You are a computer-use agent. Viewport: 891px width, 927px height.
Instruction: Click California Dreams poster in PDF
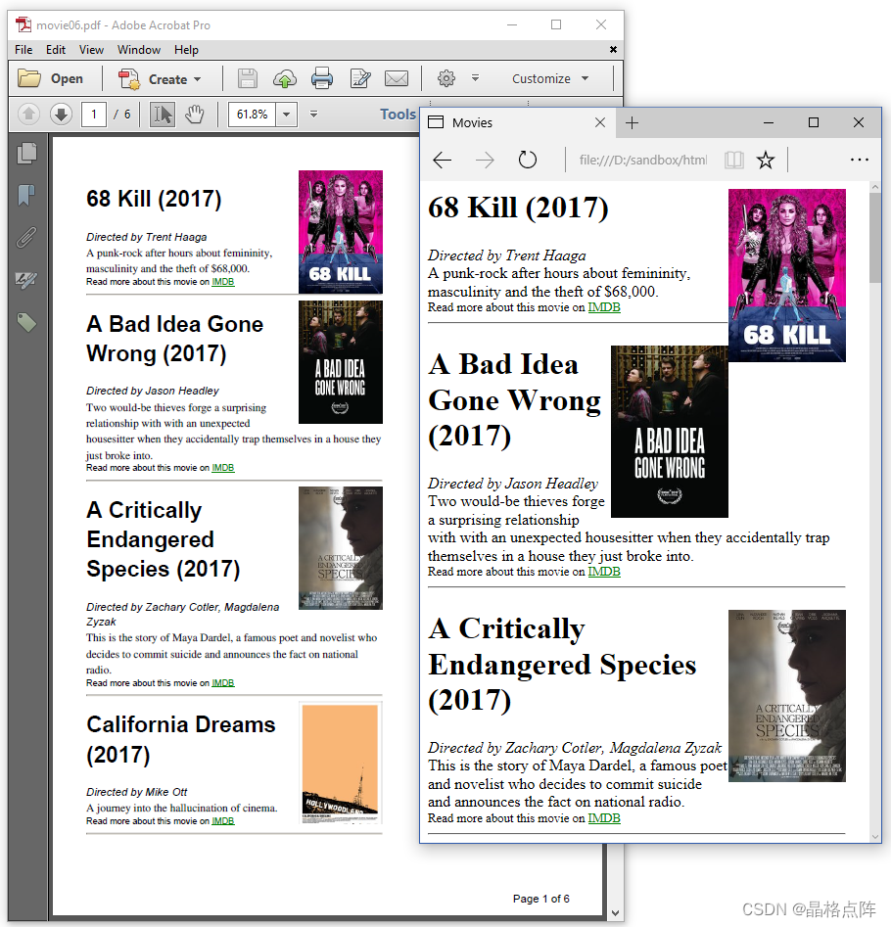341,763
